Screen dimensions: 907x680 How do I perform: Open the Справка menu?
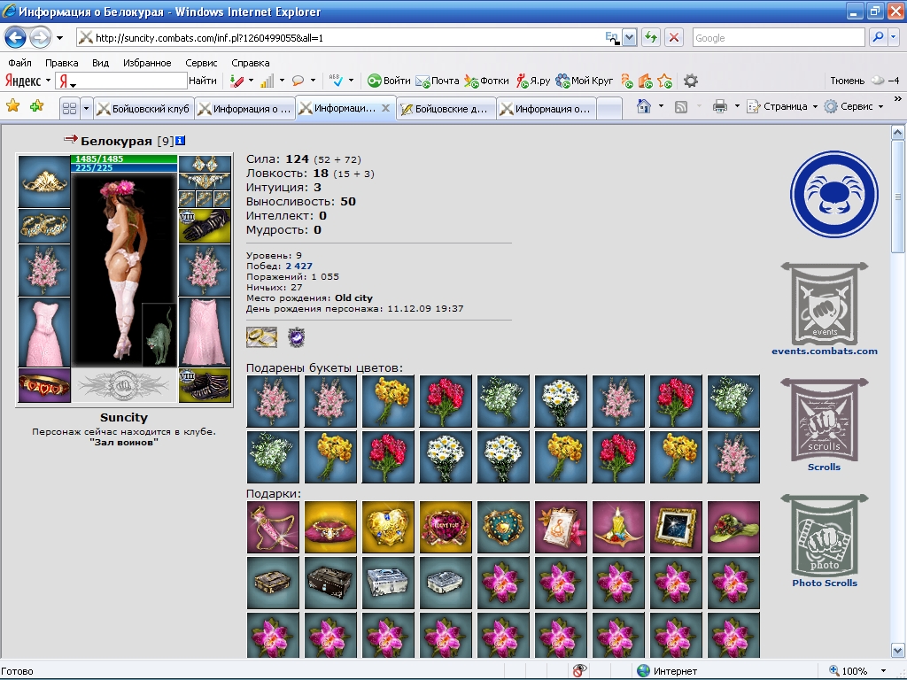tap(250, 63)
